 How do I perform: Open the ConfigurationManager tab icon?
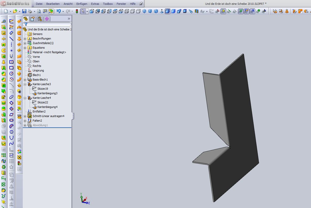[40, 19]
